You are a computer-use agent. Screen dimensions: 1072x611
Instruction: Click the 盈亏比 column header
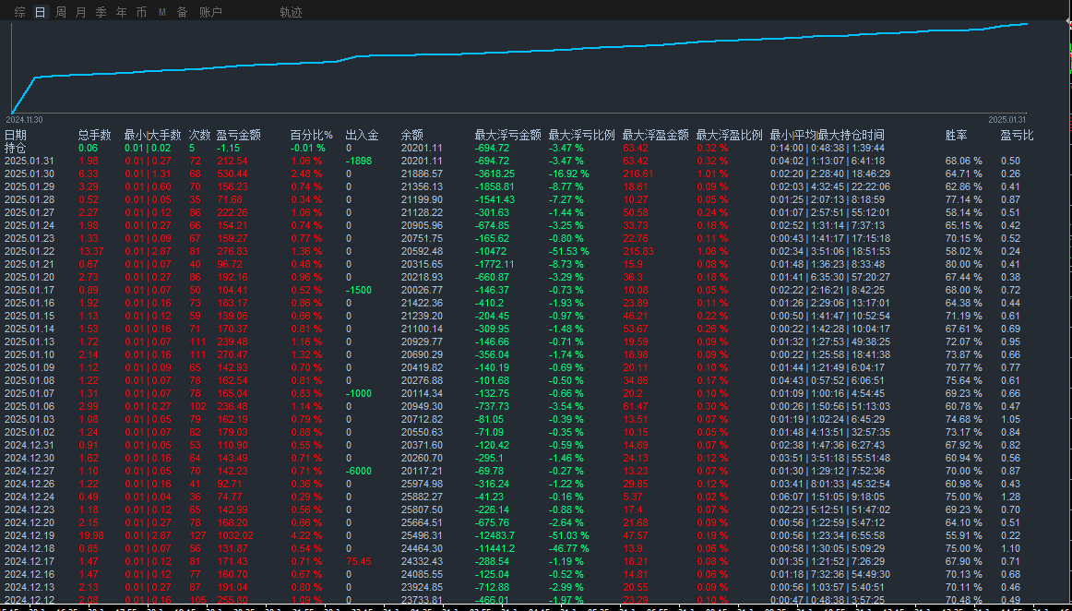pos(1018,135)
